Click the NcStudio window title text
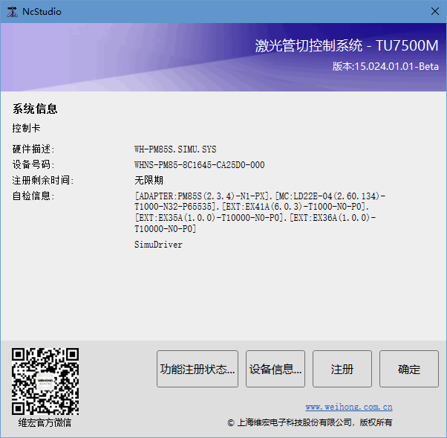Viewport: 447px width, 438px height. (x=42, y=12)
